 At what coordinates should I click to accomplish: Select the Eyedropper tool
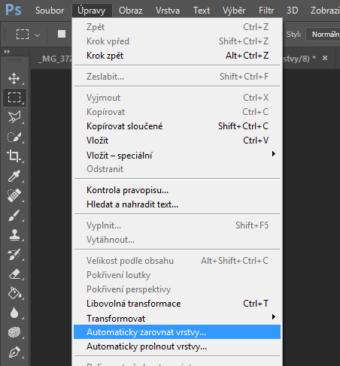tap(14, 176)
